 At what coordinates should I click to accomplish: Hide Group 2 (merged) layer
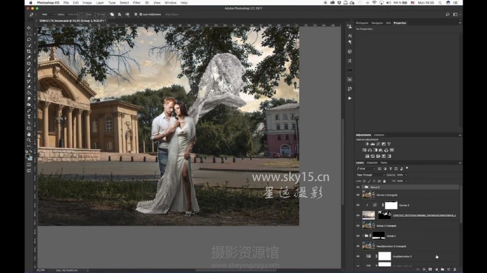[x=358, y=226]
